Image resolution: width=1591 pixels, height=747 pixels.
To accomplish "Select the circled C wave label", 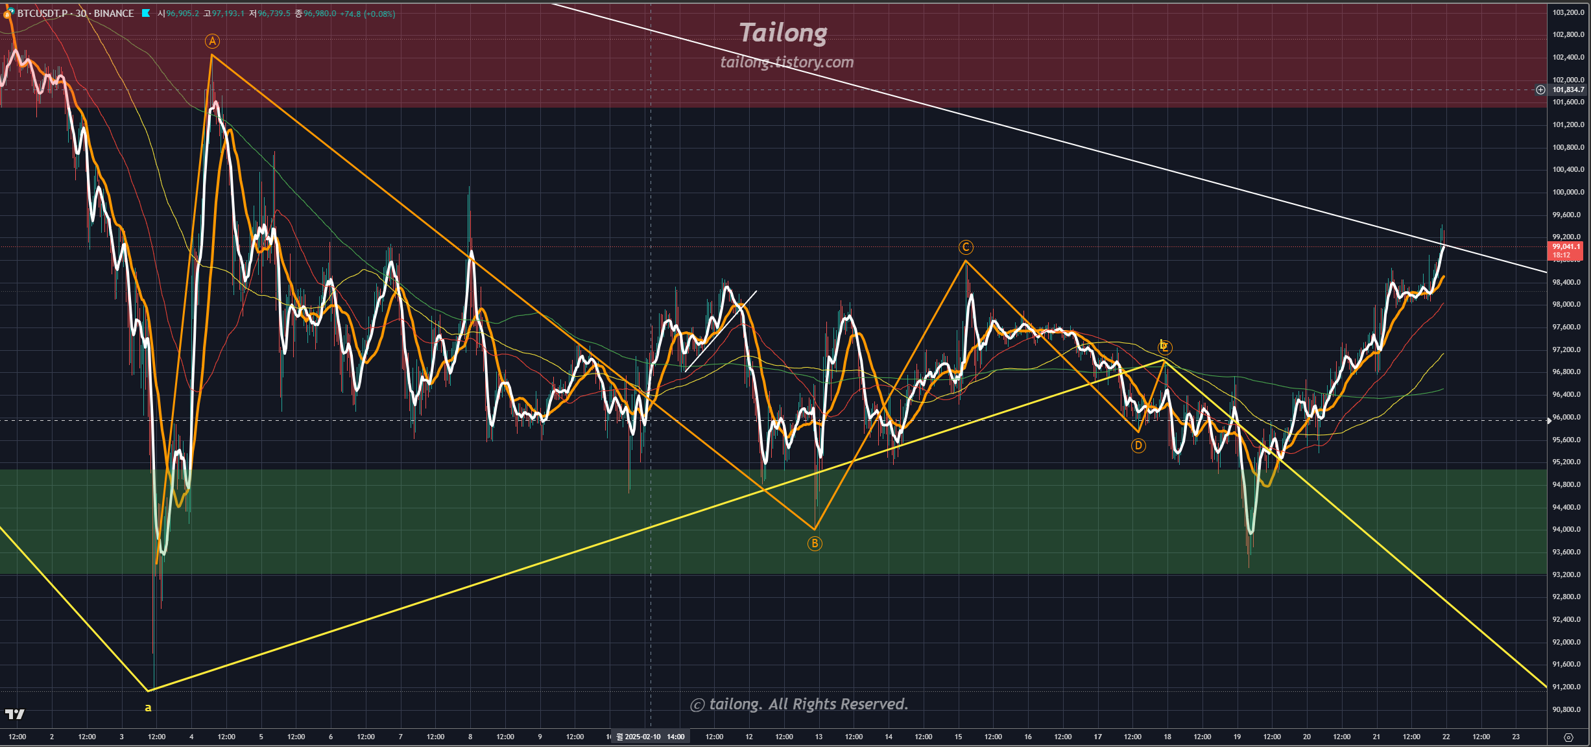I will click(966, 247).
